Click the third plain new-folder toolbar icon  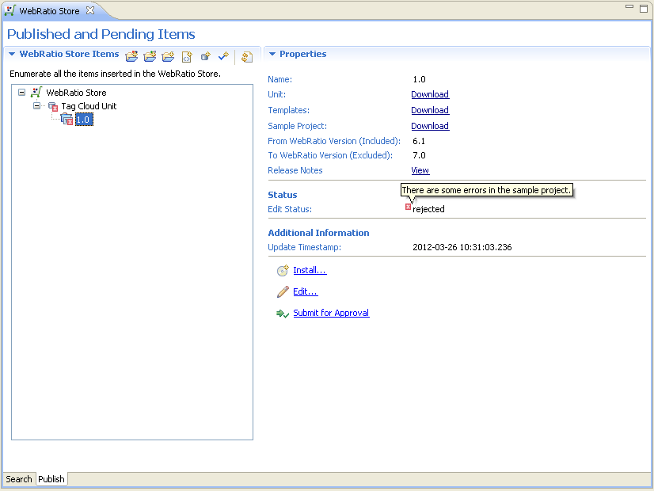(x=169, y=56)
